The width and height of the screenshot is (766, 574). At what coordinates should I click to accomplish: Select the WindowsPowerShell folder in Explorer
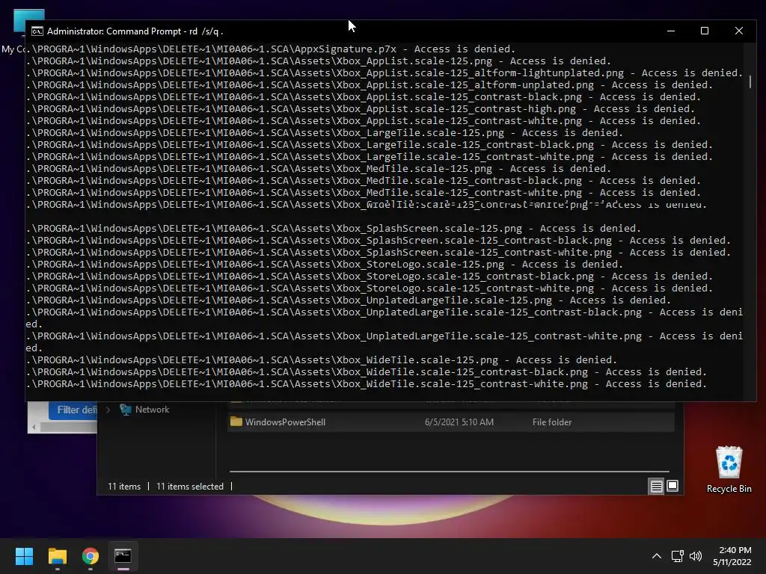click(451, 422)
